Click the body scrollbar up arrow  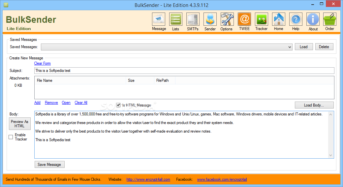tap(330, 114)
